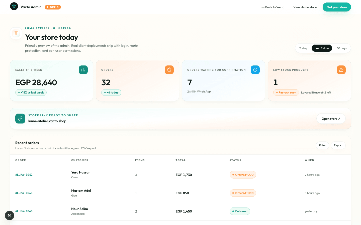Image resolution: width=361 pixels, height=225 pixels.
Task: Select the Today range tab
Action: click(x=303, y=48)
